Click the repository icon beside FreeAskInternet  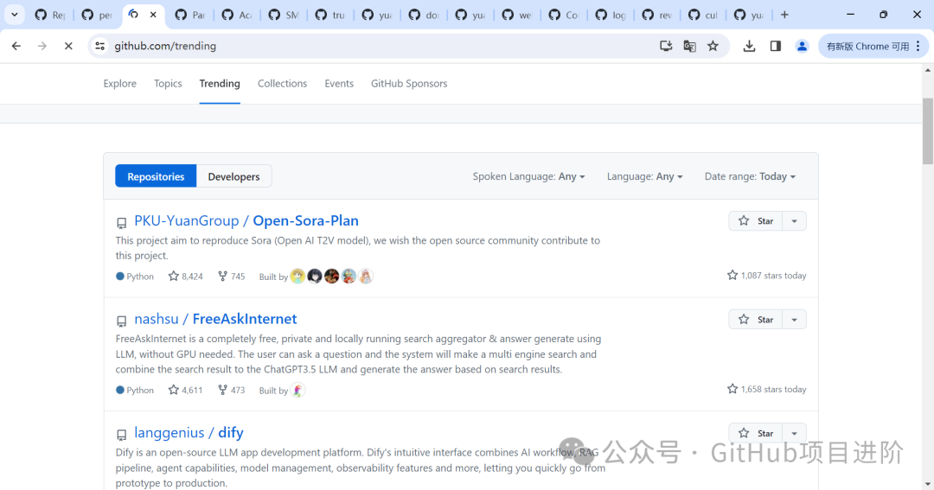pos(122,321)
